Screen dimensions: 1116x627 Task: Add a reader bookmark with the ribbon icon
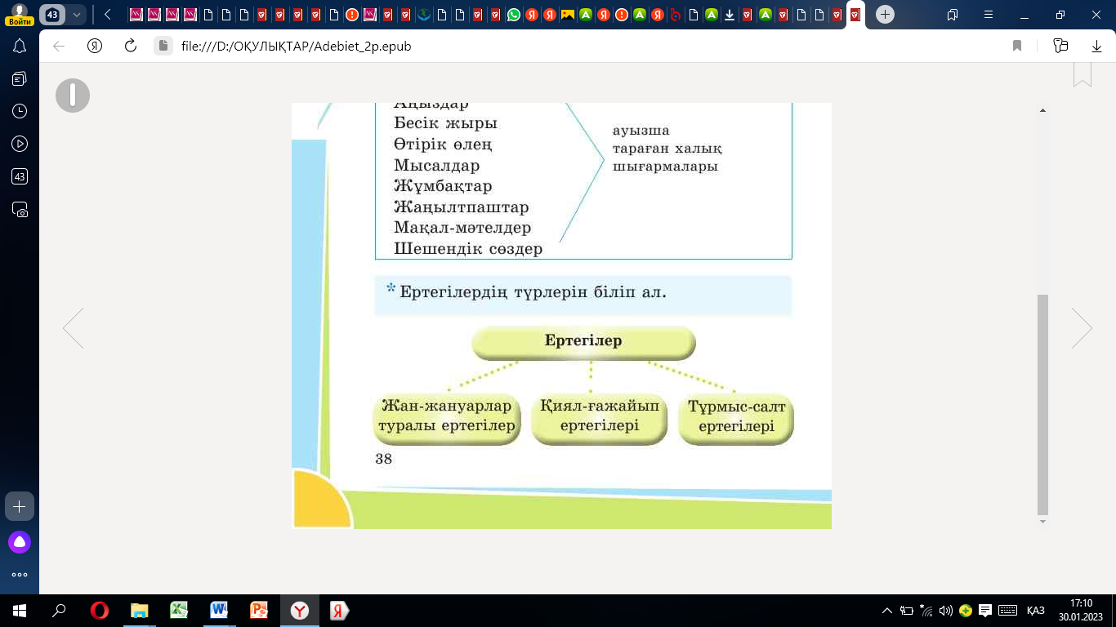click(1083, 73)
